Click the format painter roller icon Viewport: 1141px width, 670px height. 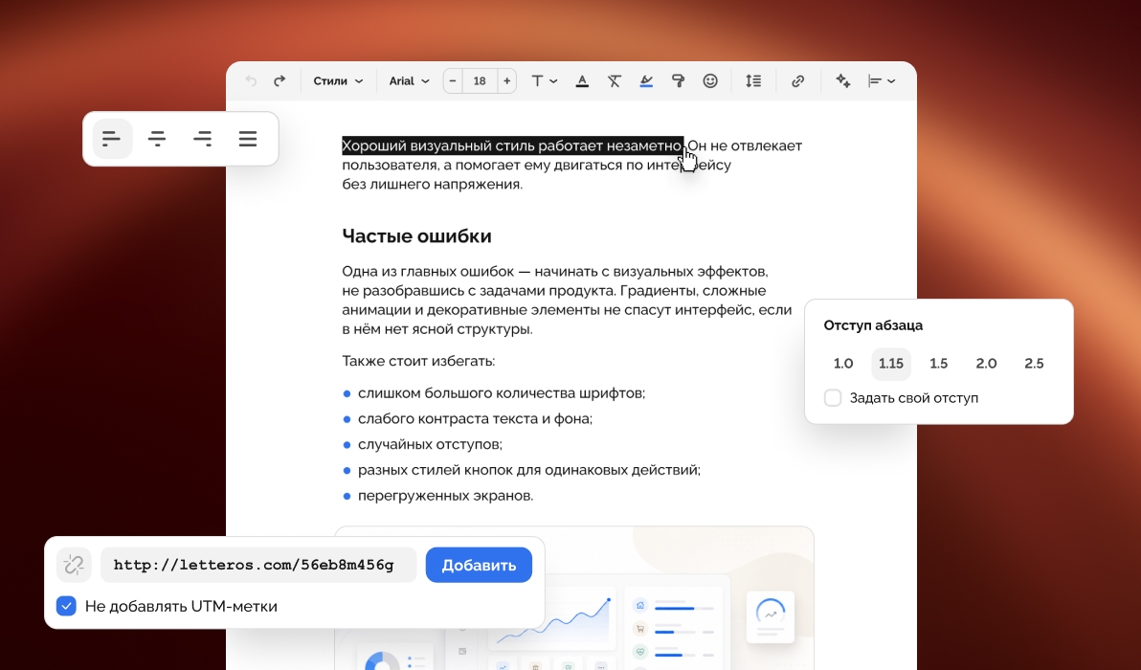pos(679,81)
